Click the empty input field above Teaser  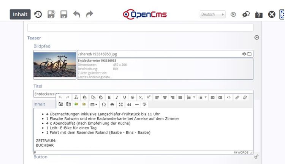click(x=140, y=28)
